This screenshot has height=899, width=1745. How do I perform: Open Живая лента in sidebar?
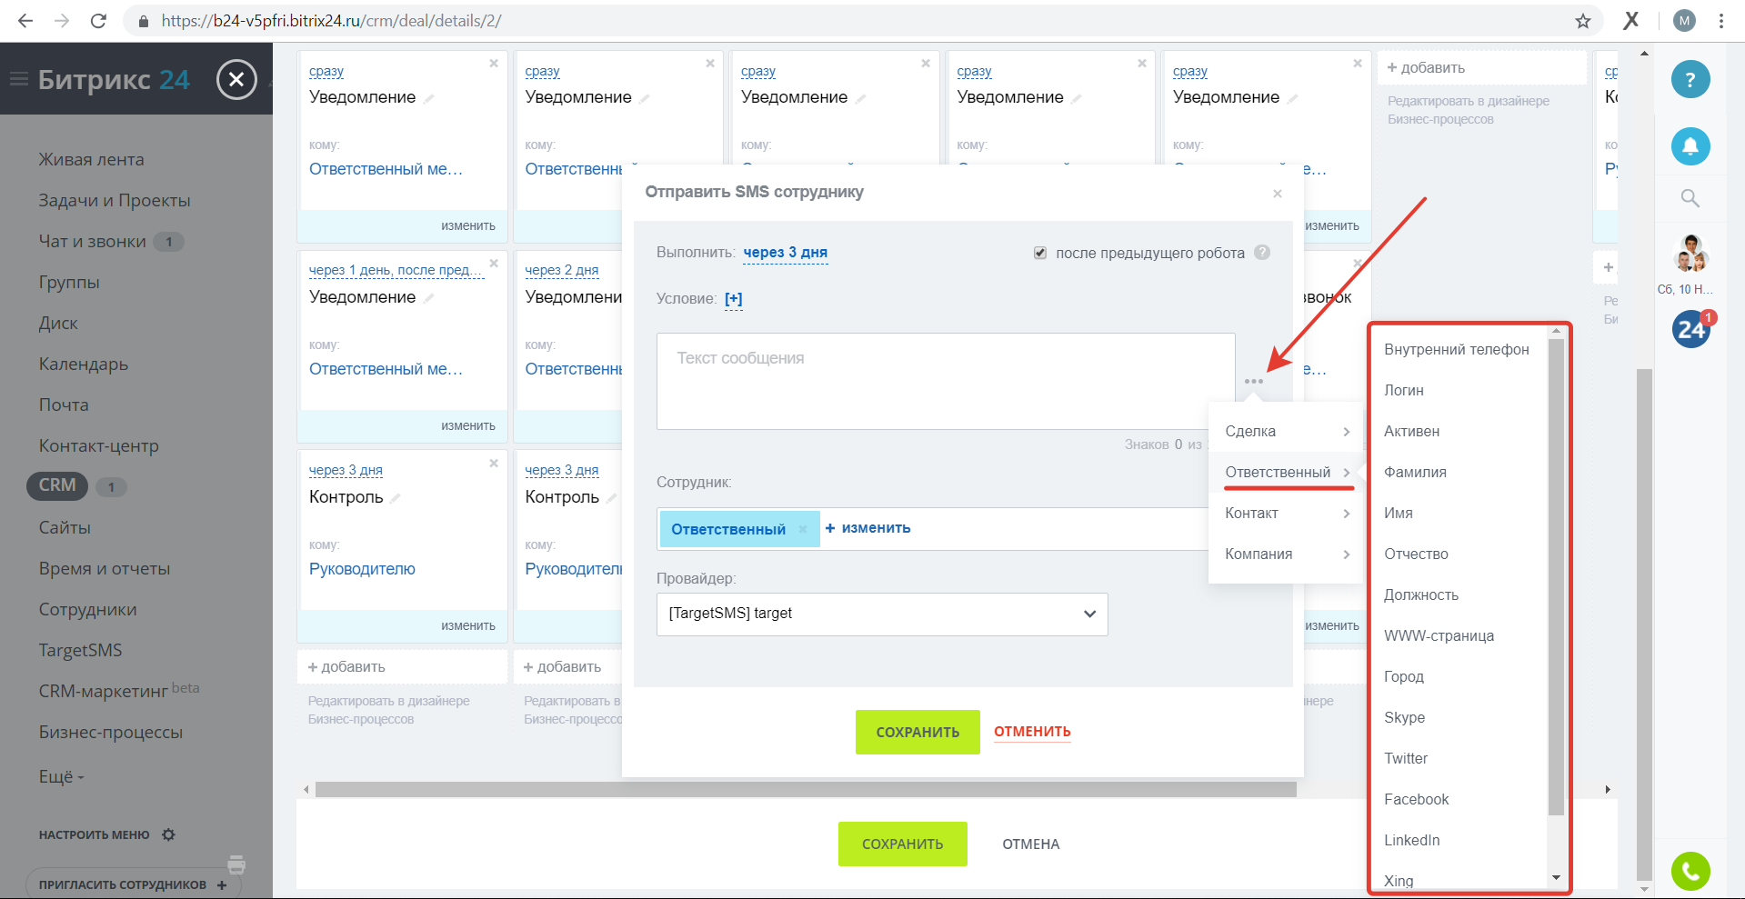click(91, 159)
